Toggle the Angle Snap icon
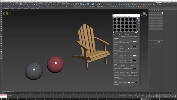Viewport: 177px width, 100px height. 53,4
